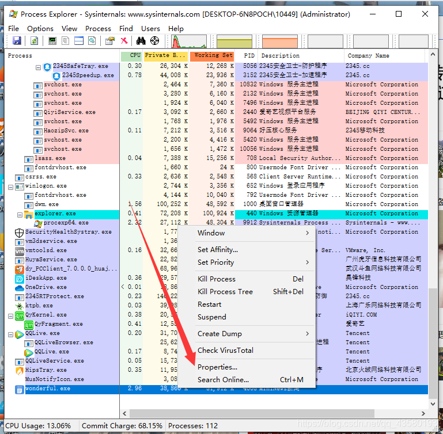Viewport: 443px width, 434px height.
Task: Open the View menu
Action: click(x=70, y=29)
